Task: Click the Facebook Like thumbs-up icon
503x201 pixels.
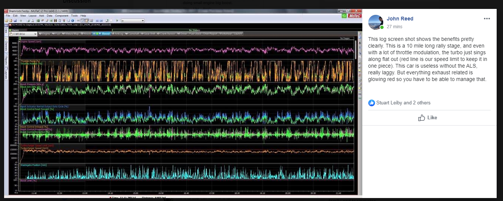Action: (x=422, y=117)
